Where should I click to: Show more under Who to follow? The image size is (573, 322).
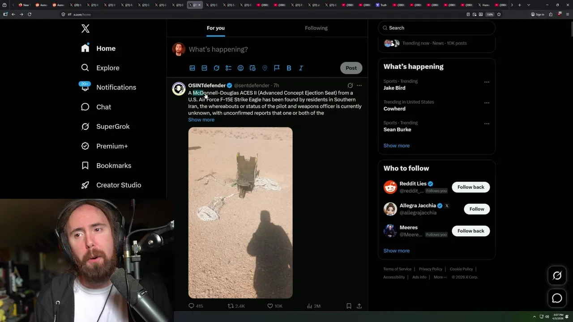[397, 251]
